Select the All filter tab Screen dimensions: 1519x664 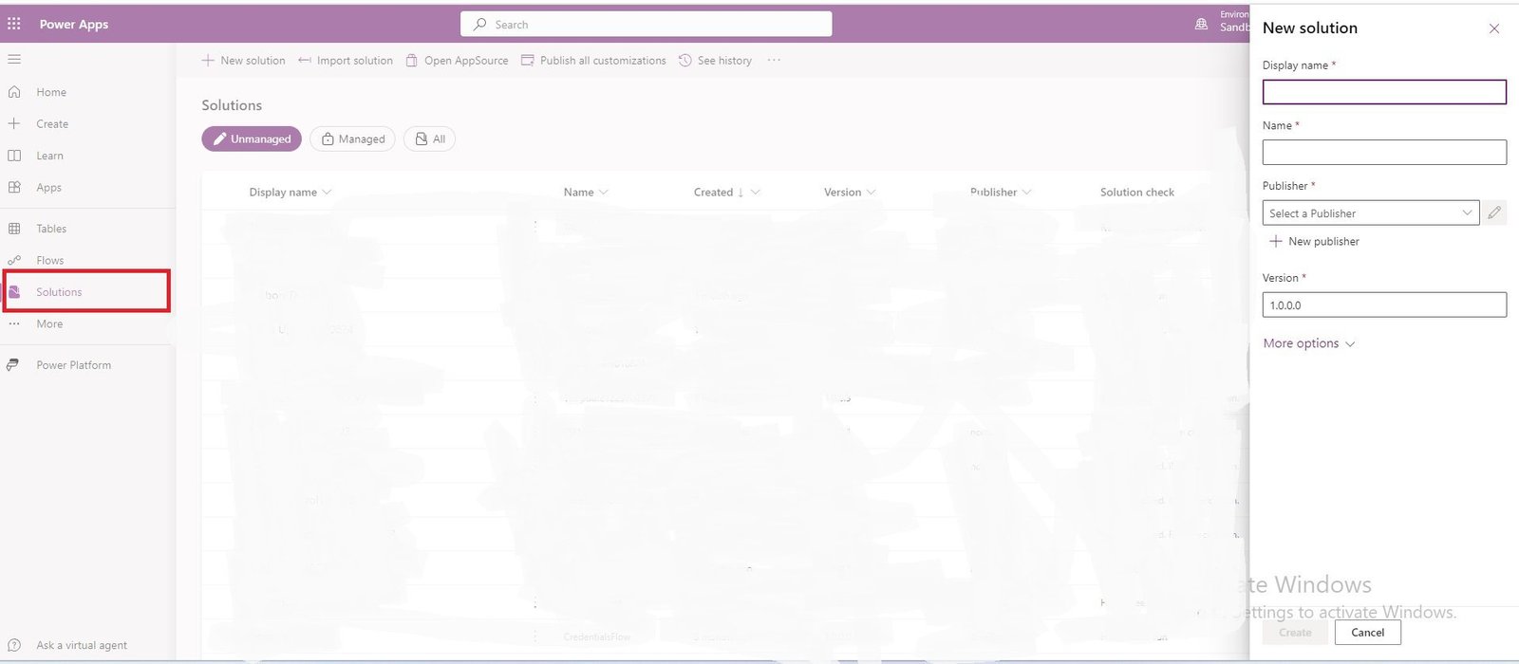(429, 138)
